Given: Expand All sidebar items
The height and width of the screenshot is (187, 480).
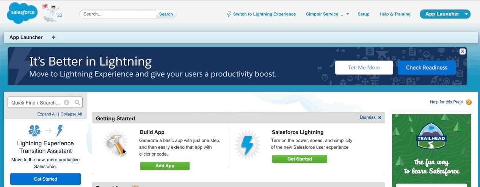Looking at the screenshot, I should [47, 114].
